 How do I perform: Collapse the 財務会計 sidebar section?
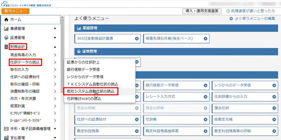[55, 47]
